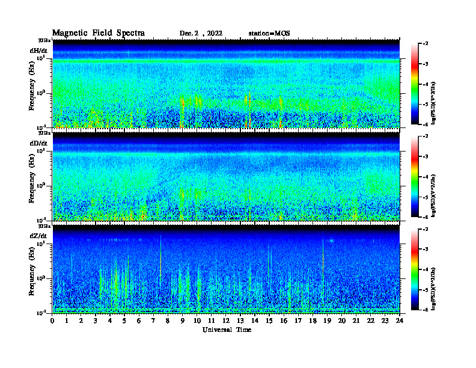Viewport: 476px width, 368px height.
Task: Click hour 19 tick label on time axis
Action: point(327,321)
